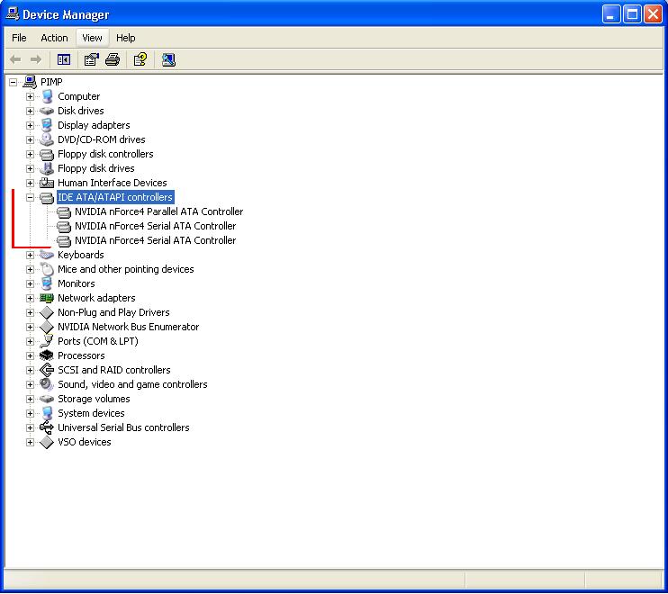Click the Ports (COM & LPT) icon
This screenshot has width=668, height=594.
(x=47, y=341)
